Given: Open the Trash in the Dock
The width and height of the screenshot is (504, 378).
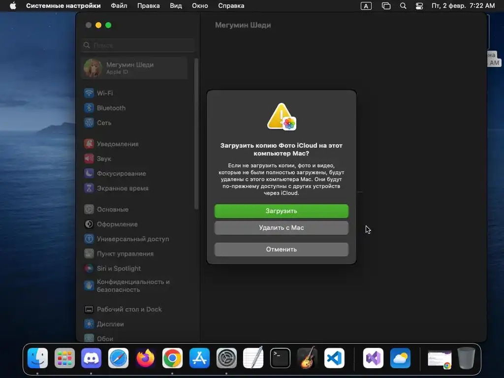Looking at the screenshot, I should (x=467, y=358).
